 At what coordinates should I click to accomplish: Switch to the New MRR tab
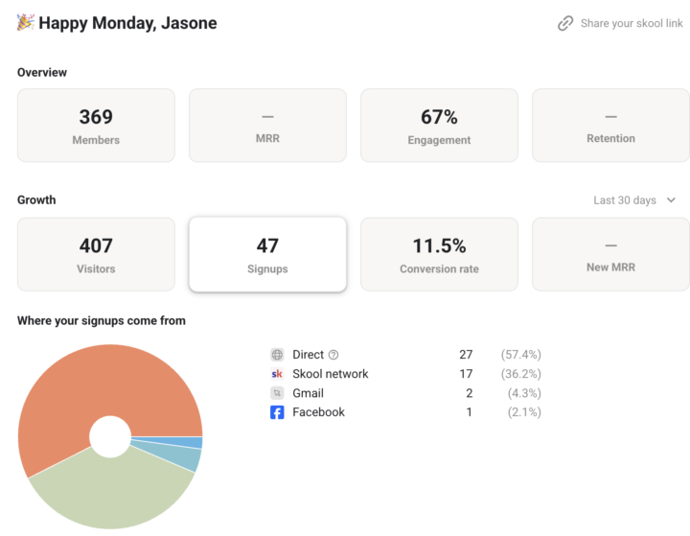pyautogui.click(x=610, y=254)
